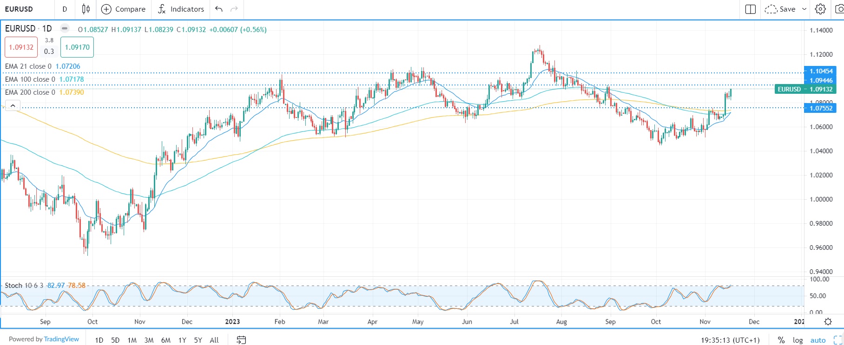This screenshot has height=345, width=844.
Task: Toggle percentage scale mode
Action: [x=781, y=340]
